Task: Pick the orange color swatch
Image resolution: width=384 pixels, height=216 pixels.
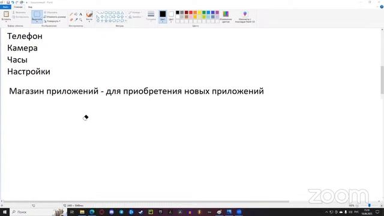Action: pos(195,12)
